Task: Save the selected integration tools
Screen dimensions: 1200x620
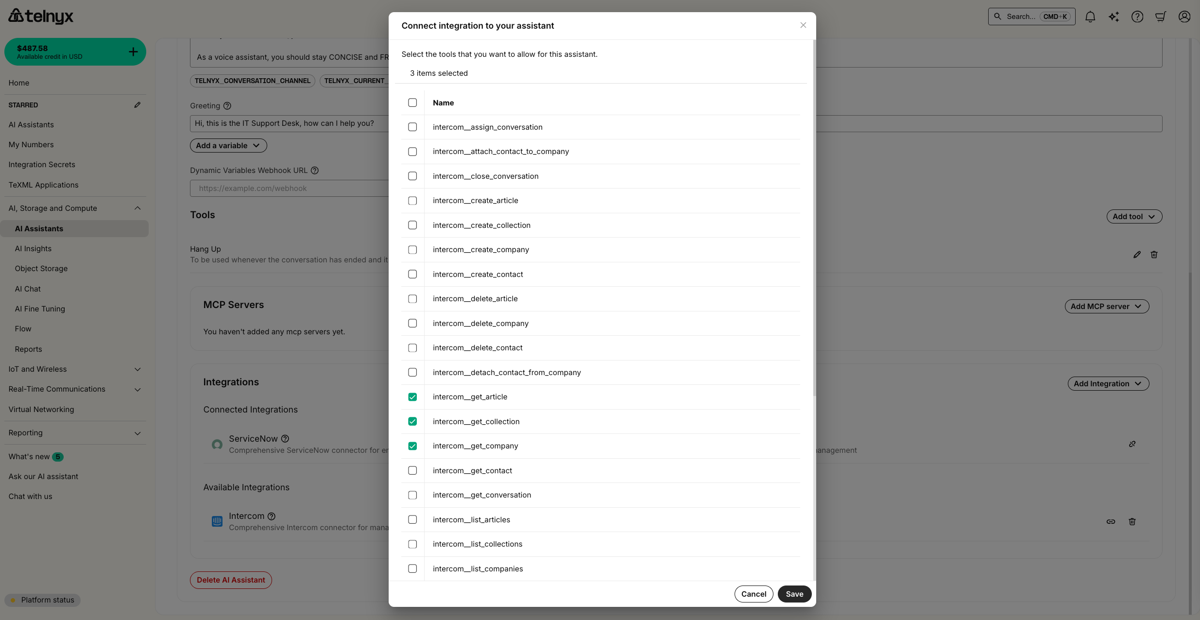Action: click(794, 594)
